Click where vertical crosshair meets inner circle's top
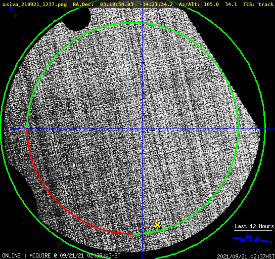 [142, 23]
